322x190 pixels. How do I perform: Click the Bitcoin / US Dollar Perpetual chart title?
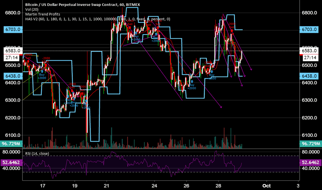pyautogui.click(x=83, y=4)
